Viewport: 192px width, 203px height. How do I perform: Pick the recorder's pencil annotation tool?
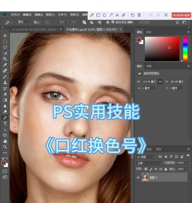point(92,15)
